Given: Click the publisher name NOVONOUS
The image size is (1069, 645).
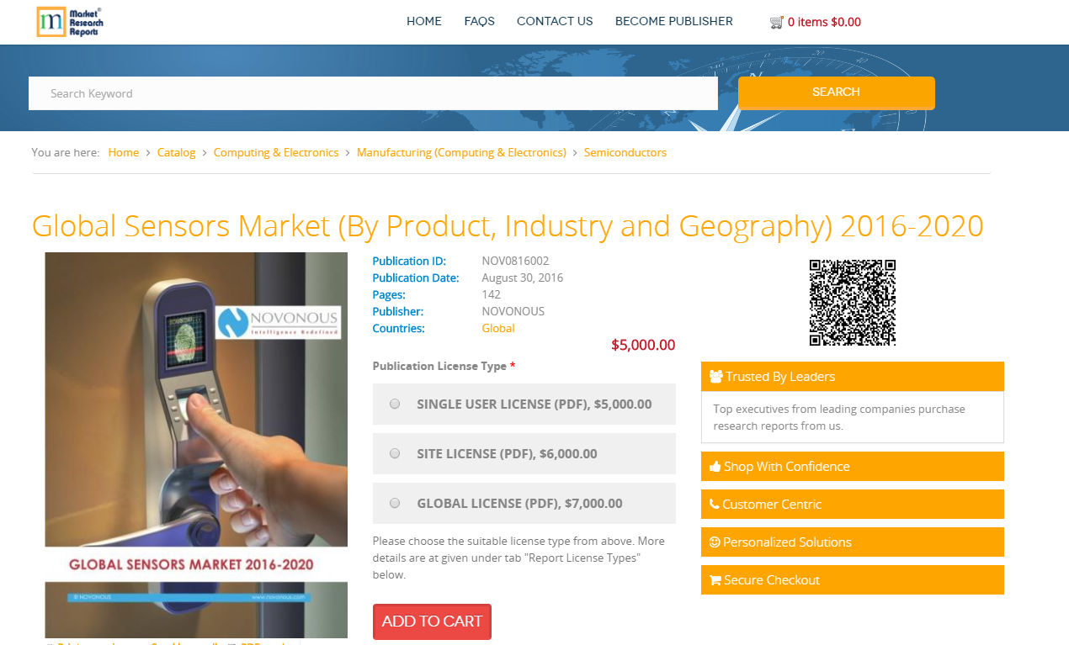Looking at the screenshot, I should pos(513,311).
